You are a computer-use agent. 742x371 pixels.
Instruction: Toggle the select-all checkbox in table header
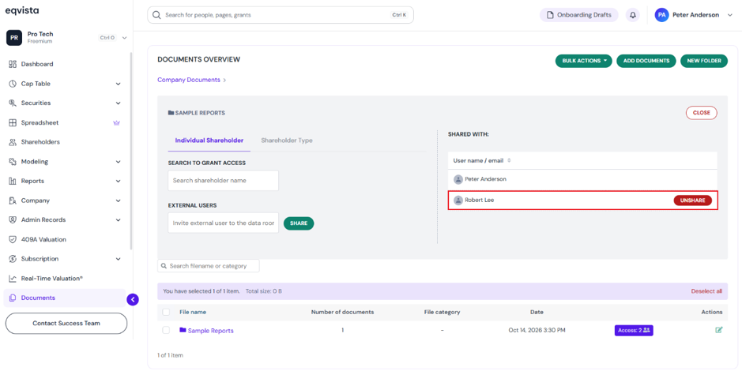coord(166,312)
